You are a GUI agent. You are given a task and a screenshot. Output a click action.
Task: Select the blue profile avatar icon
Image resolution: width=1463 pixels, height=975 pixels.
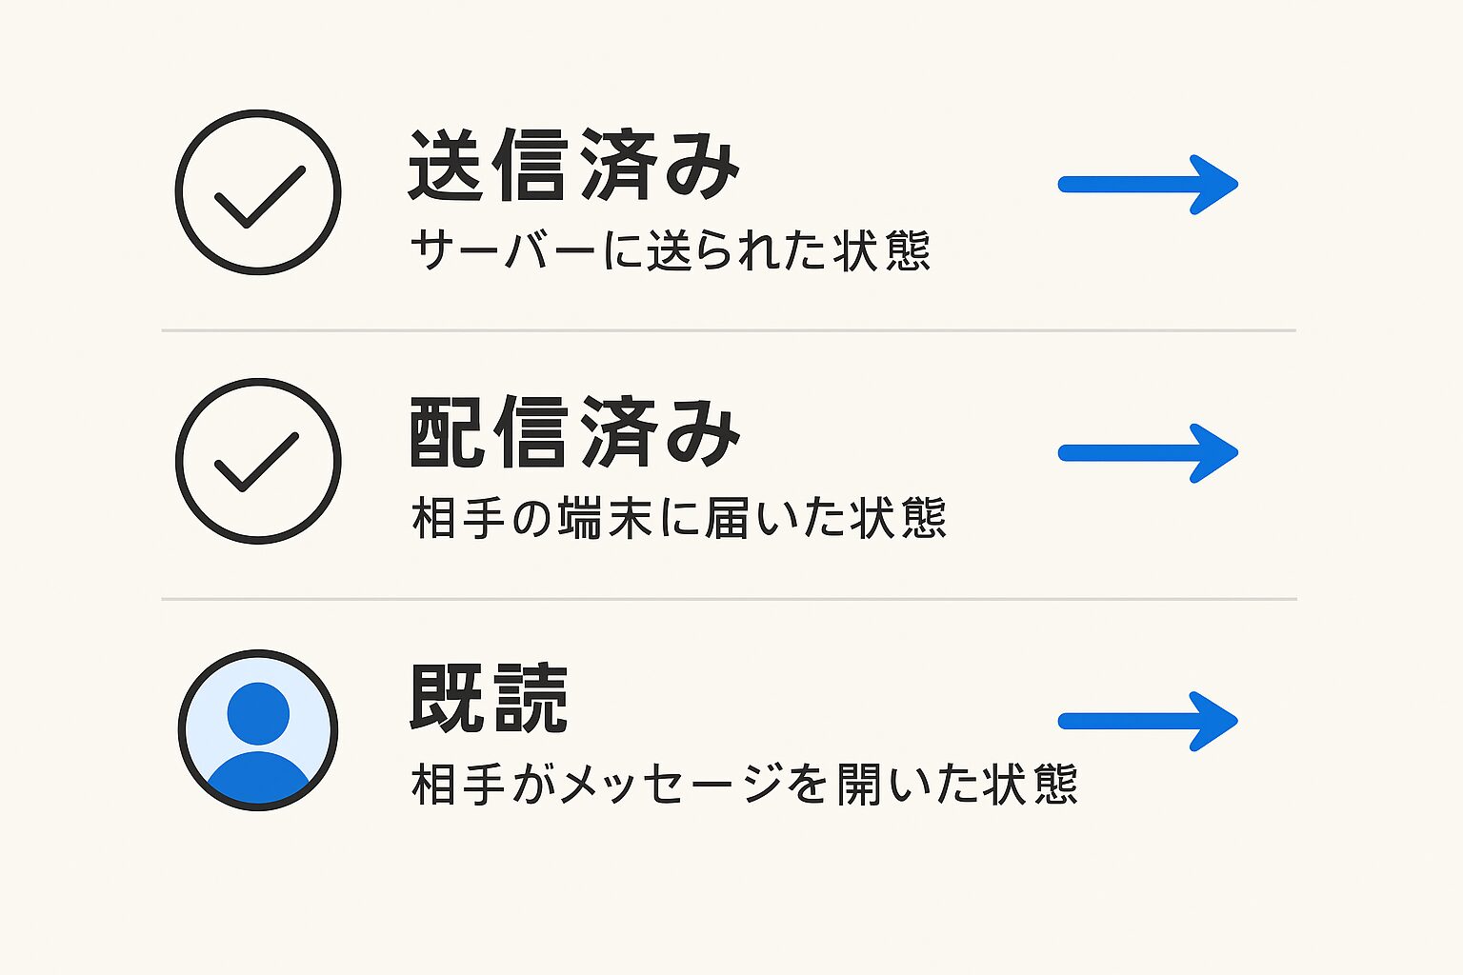258,730
